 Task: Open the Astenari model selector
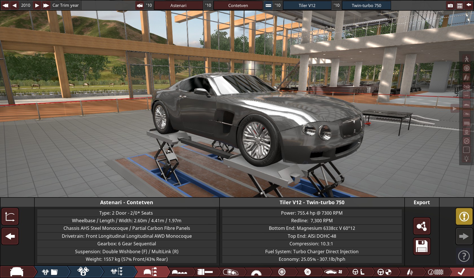pos(178,5)
